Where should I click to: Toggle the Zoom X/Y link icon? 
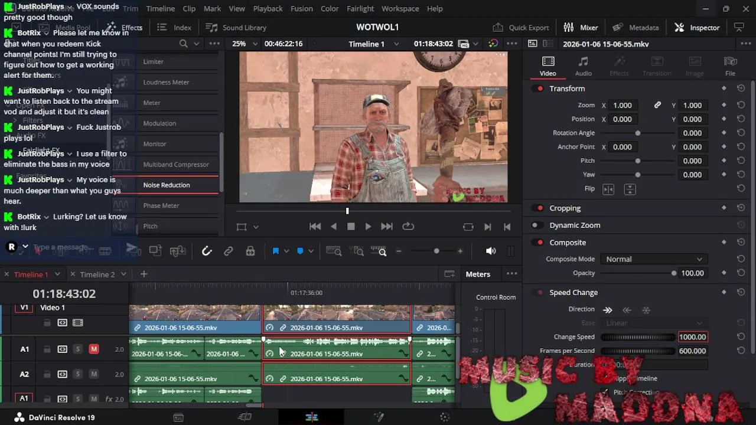pyautogui.click(x=657, y=105)
